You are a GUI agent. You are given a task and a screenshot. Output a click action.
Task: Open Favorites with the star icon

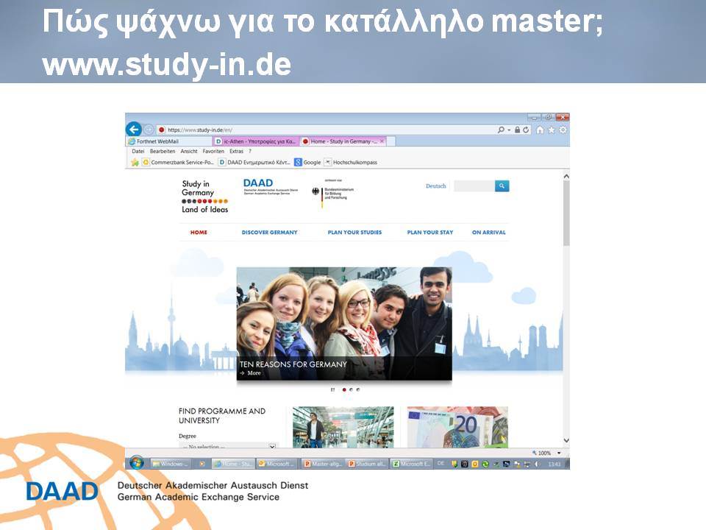coord(552,130)
